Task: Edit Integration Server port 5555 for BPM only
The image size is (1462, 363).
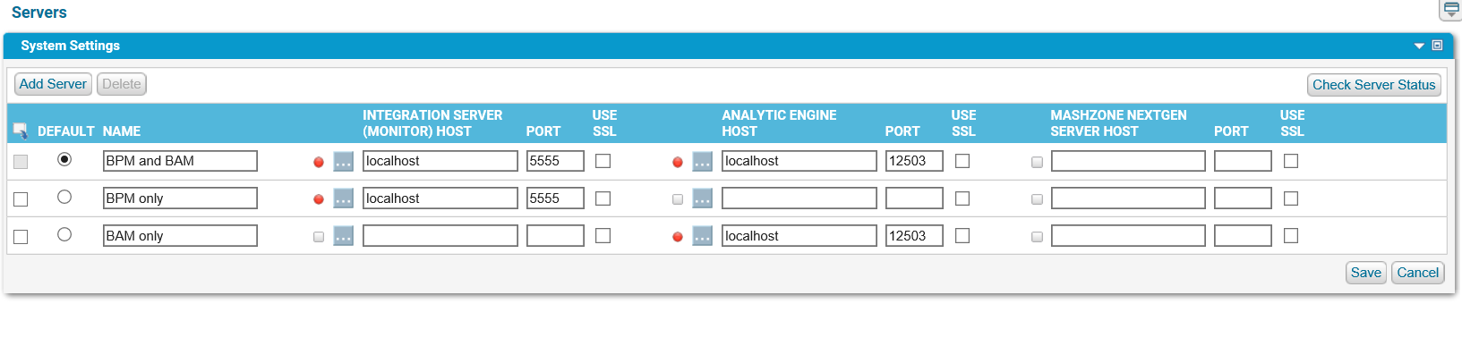Action: pyautogui.click(x=555, y=198)
